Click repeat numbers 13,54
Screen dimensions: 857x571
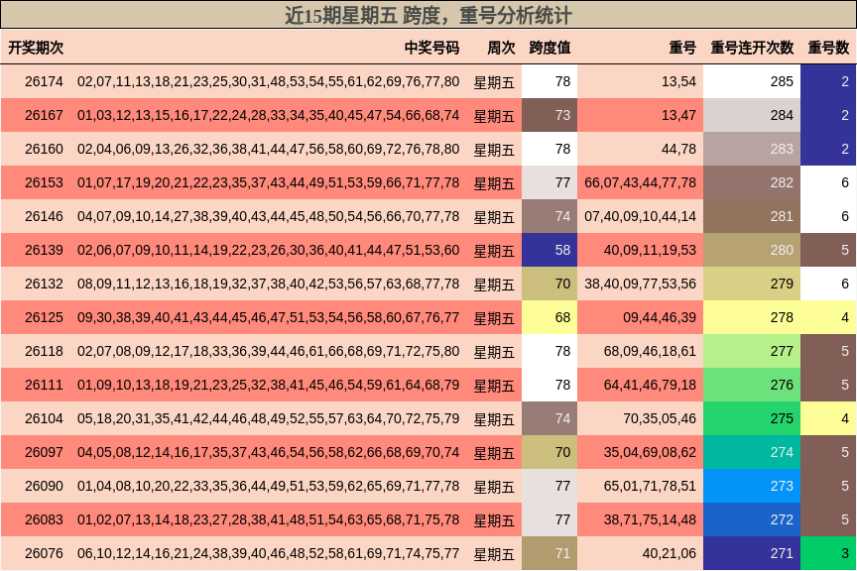[678, 81]
